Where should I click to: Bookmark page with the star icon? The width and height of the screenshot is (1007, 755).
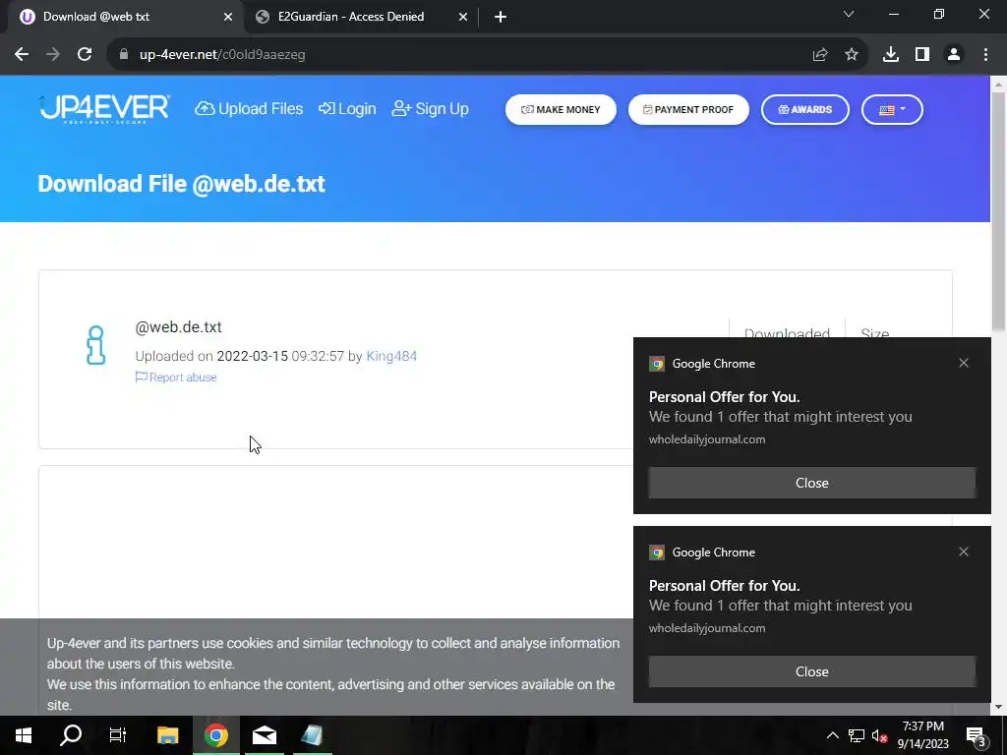(x=852, y=55)
